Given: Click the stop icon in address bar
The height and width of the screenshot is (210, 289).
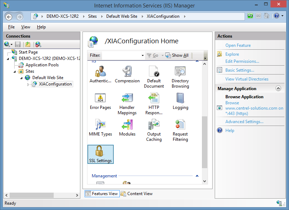Looking at the screenshot, I should click(x=258, y=16).
